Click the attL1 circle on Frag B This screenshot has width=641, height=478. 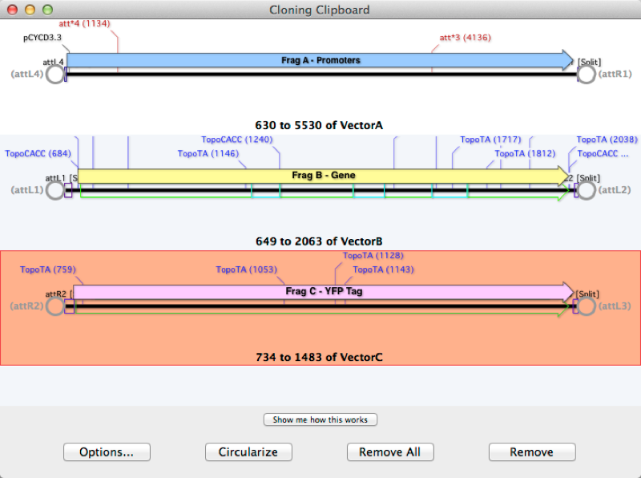(54, 190)
